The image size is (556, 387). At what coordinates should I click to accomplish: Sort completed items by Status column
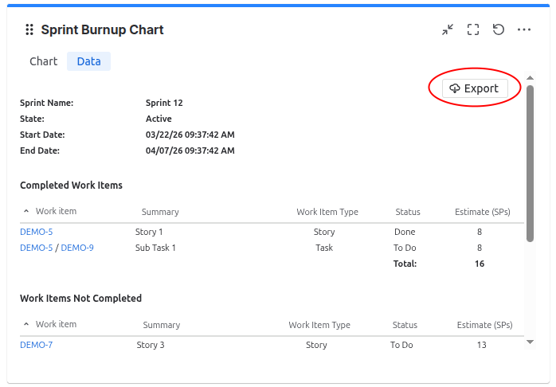click(x=408, y=212)
